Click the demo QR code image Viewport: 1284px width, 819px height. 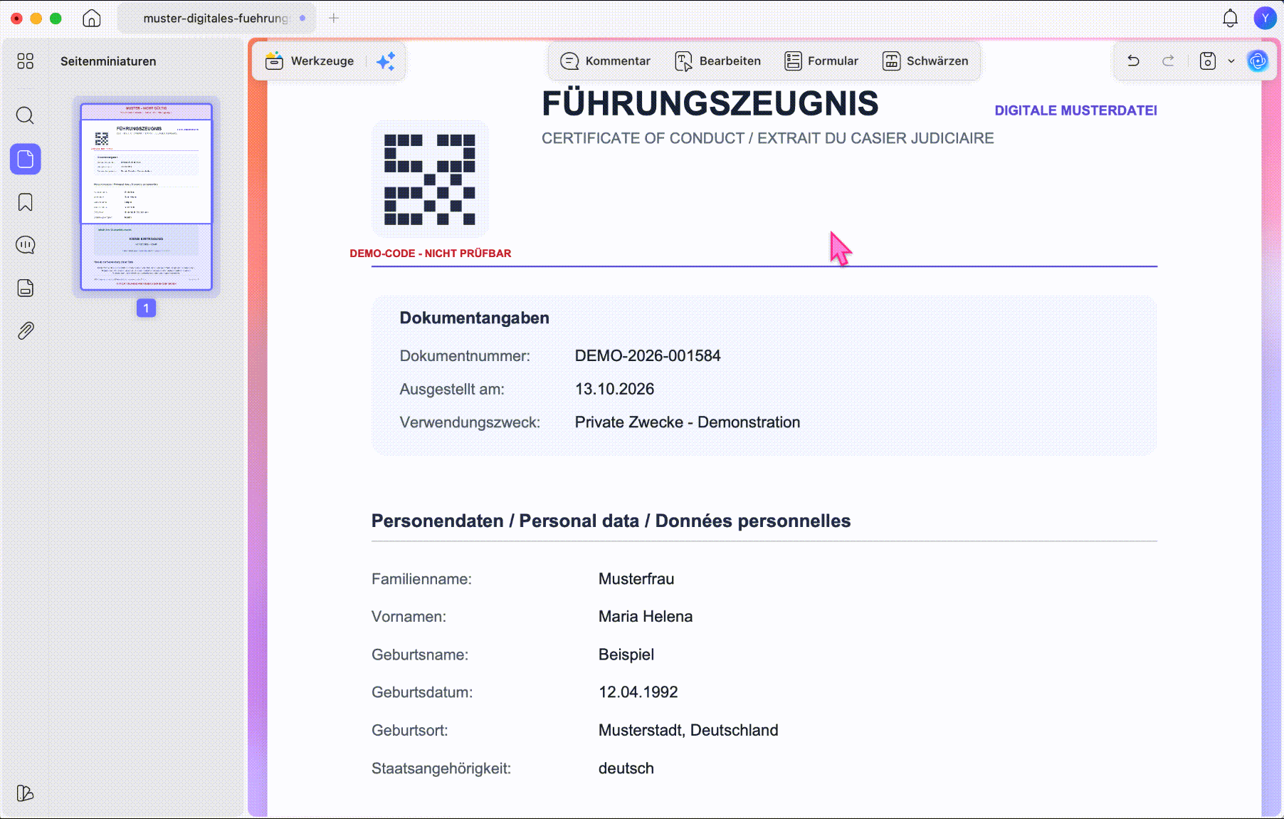coord(430,179)
